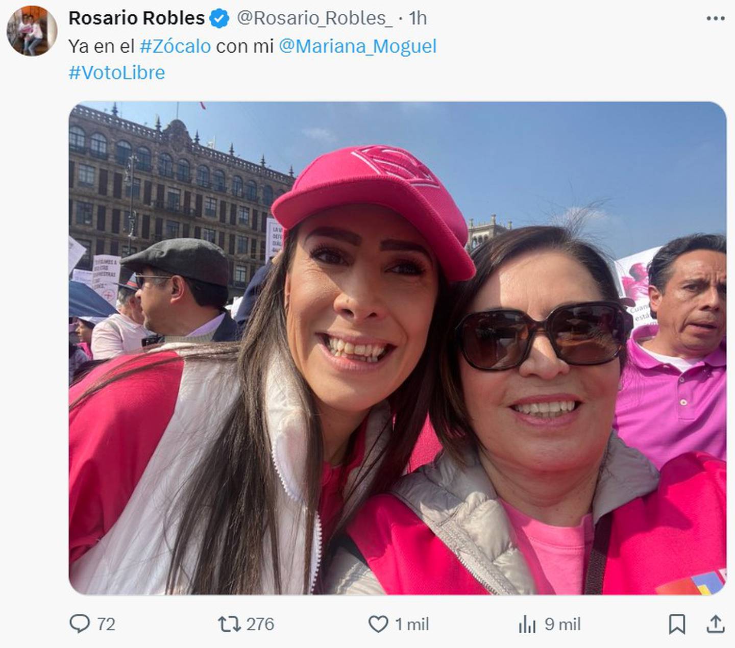Open the attached selfie photo

(x=397, y=348)
